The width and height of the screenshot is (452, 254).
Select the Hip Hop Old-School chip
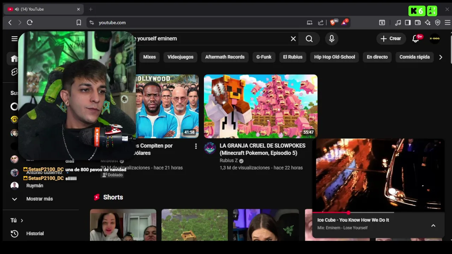334,57
